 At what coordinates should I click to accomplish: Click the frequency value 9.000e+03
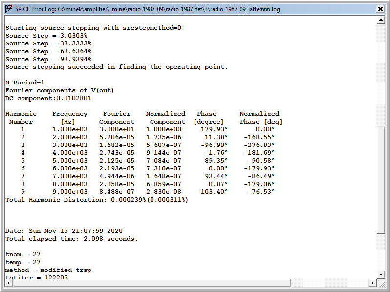pyautogui.click(x=70, y=192)
